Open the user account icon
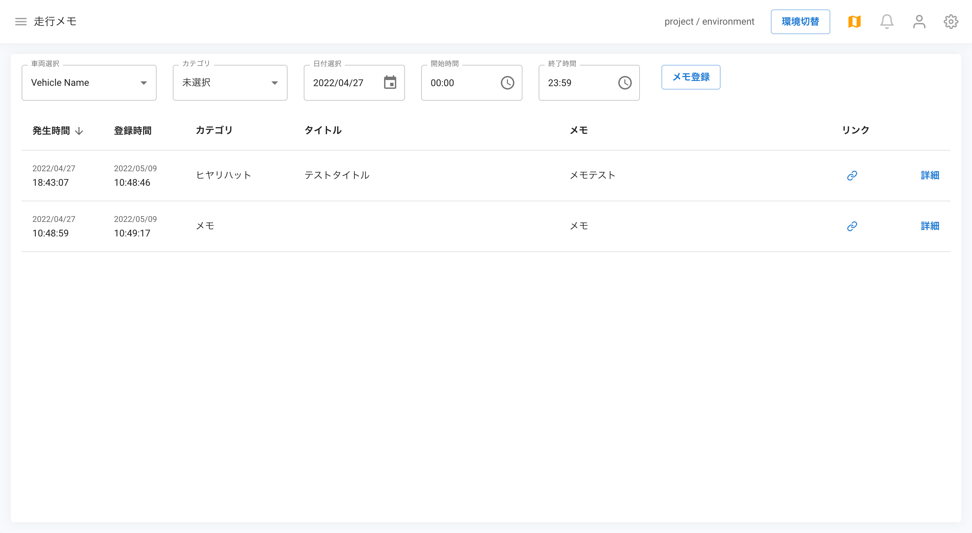The image size is (972, 533). pyautogui.click(x=919, y=22)
